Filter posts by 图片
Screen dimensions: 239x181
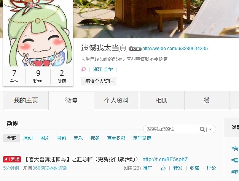[45, 138]
